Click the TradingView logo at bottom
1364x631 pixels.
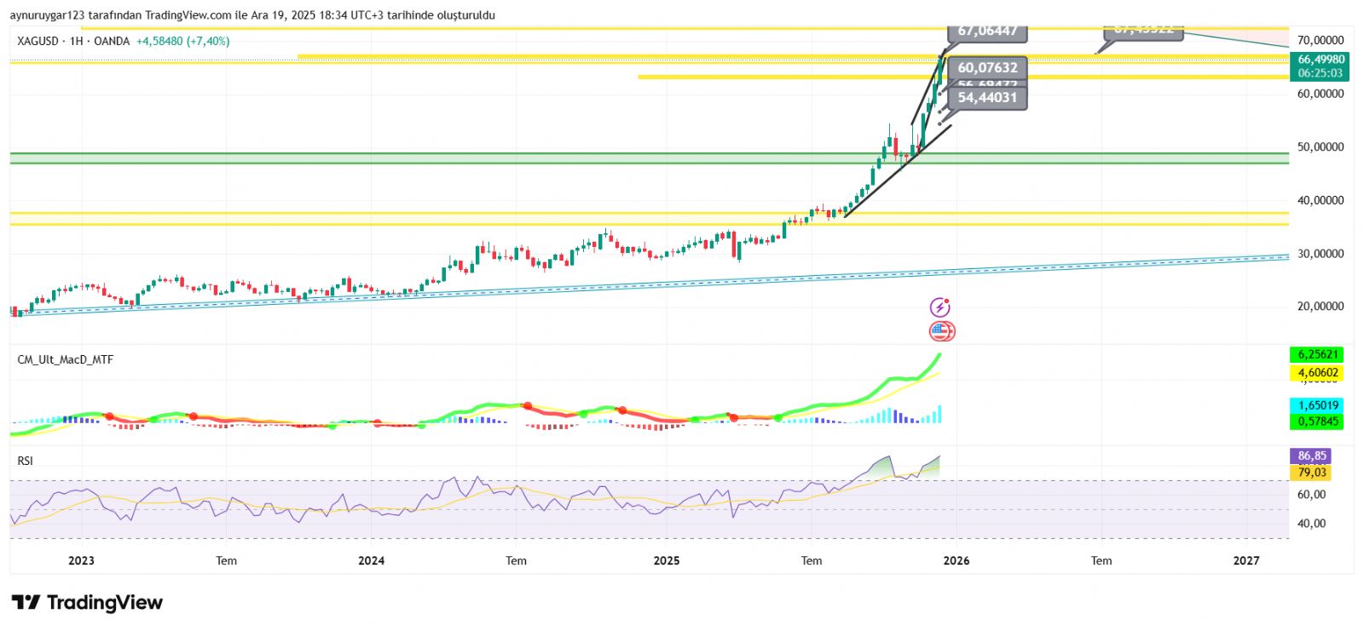coord(87,603)
